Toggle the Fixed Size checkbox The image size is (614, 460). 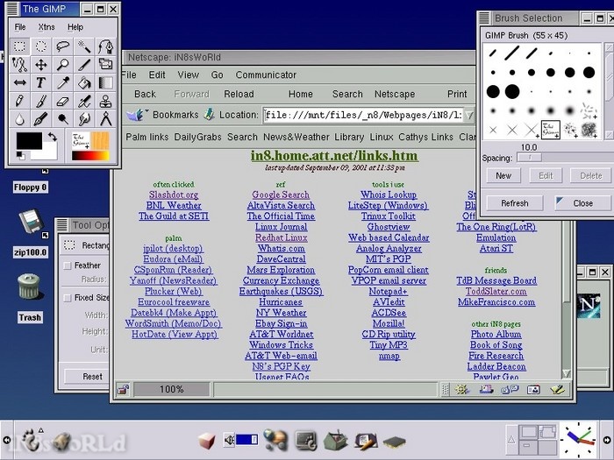click(x=68, y=298)
